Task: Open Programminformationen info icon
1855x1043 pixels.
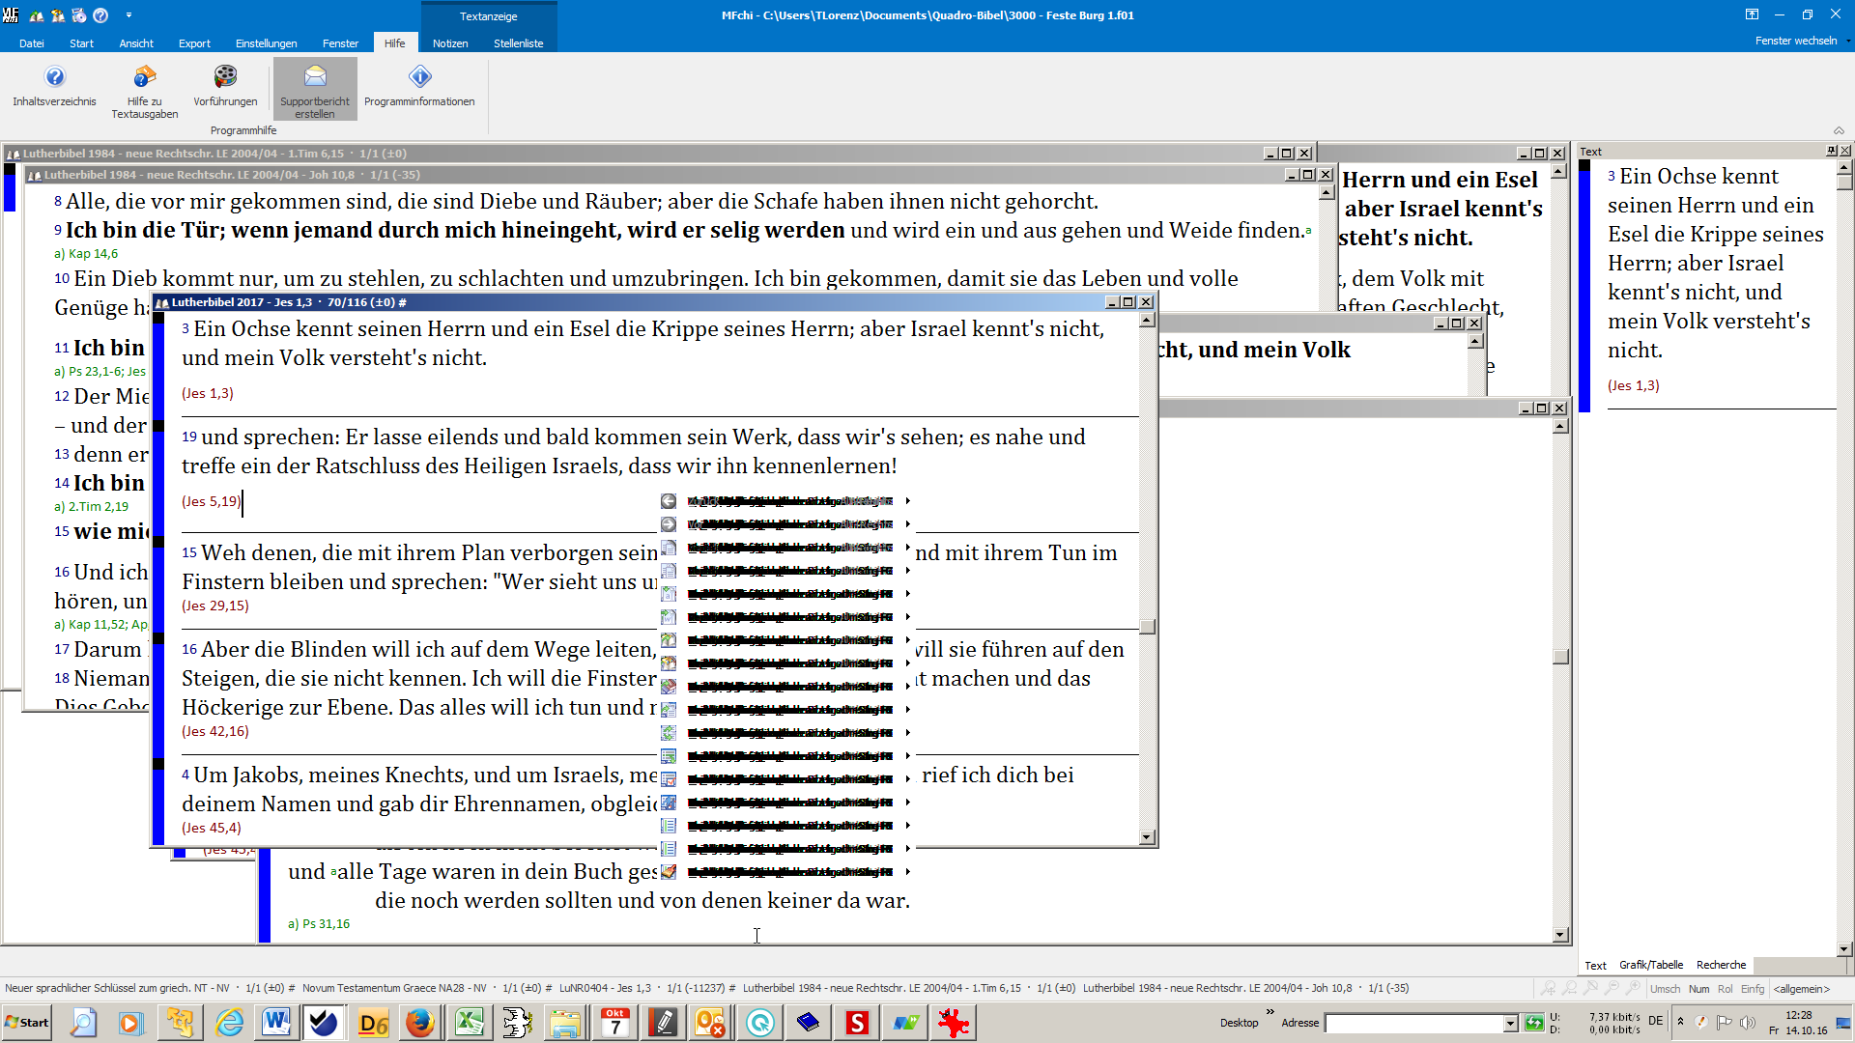Action: [419, 77]
